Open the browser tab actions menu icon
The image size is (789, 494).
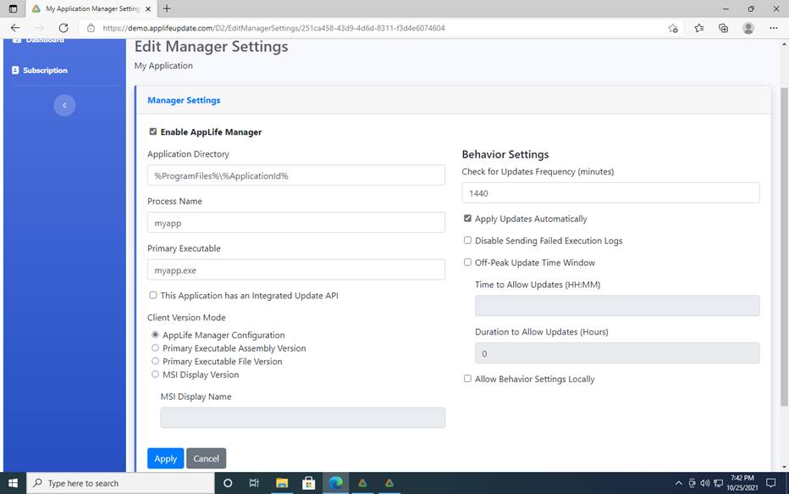point(13,8)
